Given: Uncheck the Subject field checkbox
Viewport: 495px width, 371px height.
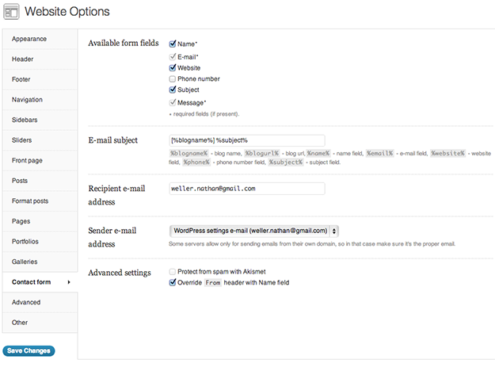Looking at the screenshot, I should tap(173, 90).
